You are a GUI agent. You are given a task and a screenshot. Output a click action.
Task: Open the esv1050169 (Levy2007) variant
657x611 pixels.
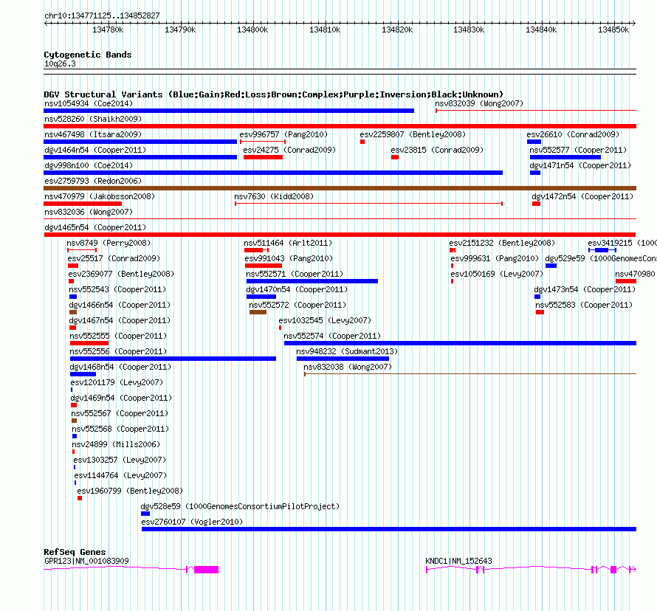(x=497, y=274)
